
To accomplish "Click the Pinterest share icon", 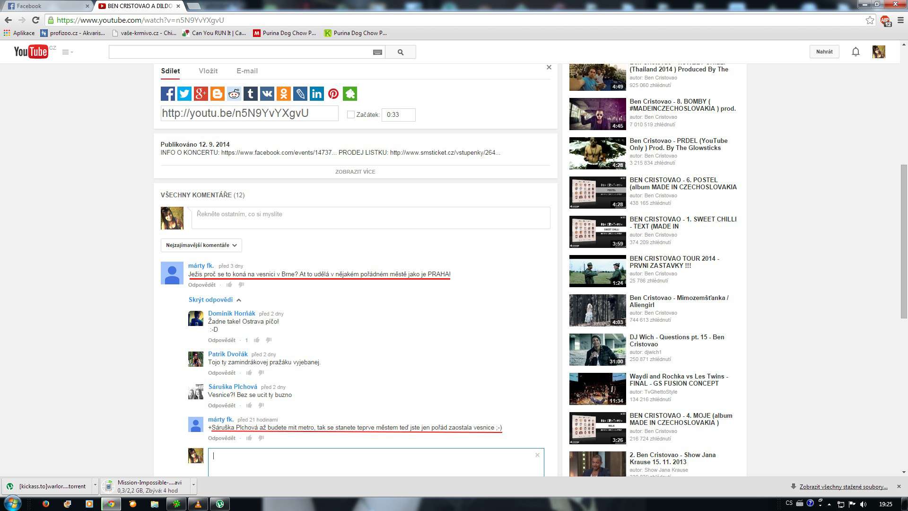I will point(333,94).
